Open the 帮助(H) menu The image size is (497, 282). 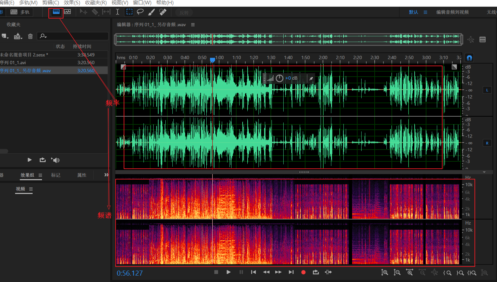click(x=165, y=3)
